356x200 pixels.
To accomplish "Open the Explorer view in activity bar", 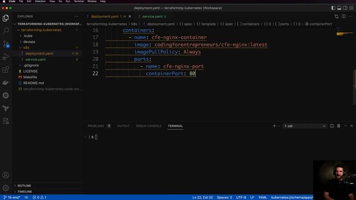I will [x=6, y=18].
